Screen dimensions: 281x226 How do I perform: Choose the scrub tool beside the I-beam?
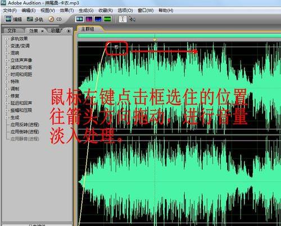(132, 19)
